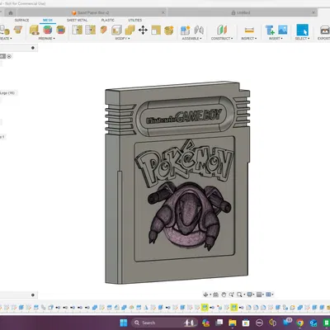Image resolution: width=330 pixels, height=330 pixels.
Task: Open Display Settings monitor icon
Action: 249,295
